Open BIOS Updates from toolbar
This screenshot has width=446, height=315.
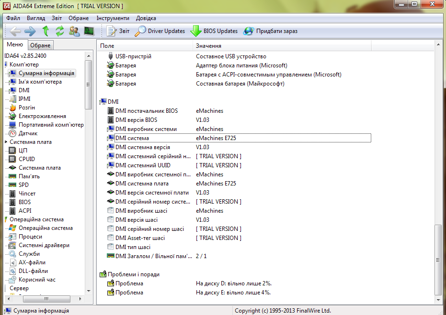(214, 31)
